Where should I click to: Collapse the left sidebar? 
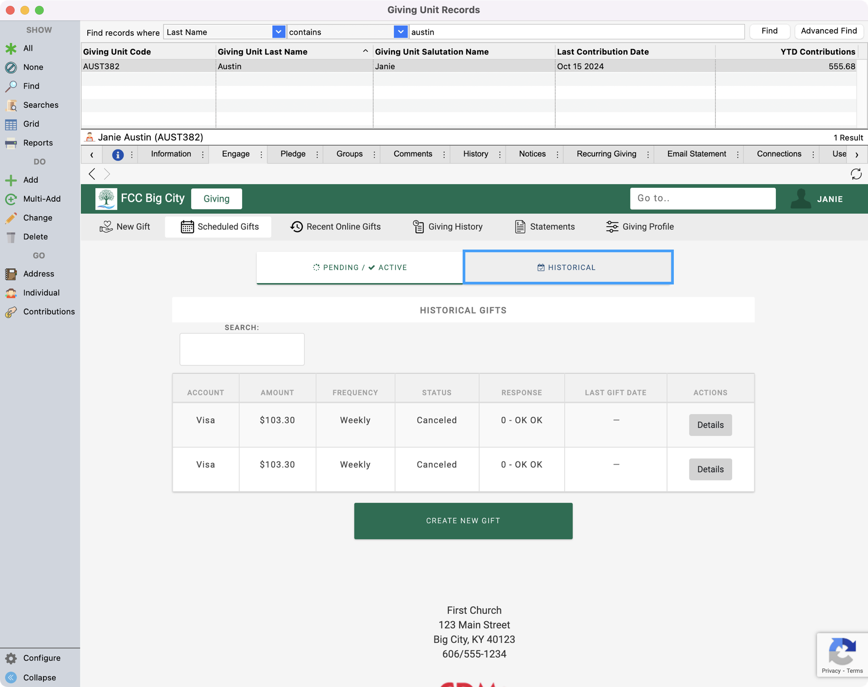pos(11,677)
